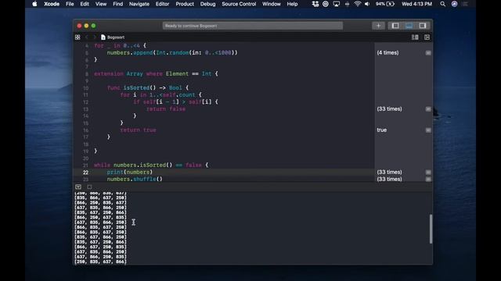Click the numbers.shuffle() code line
Image resolution: width=501 pixels, height=281 pixels.
(x=135, y=179)
